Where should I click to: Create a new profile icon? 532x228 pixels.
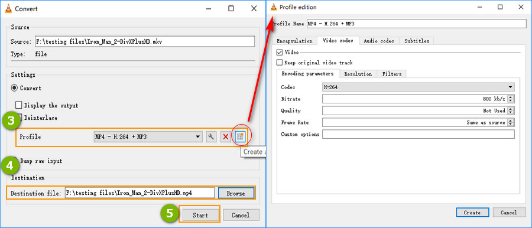(x=240, y=136)
